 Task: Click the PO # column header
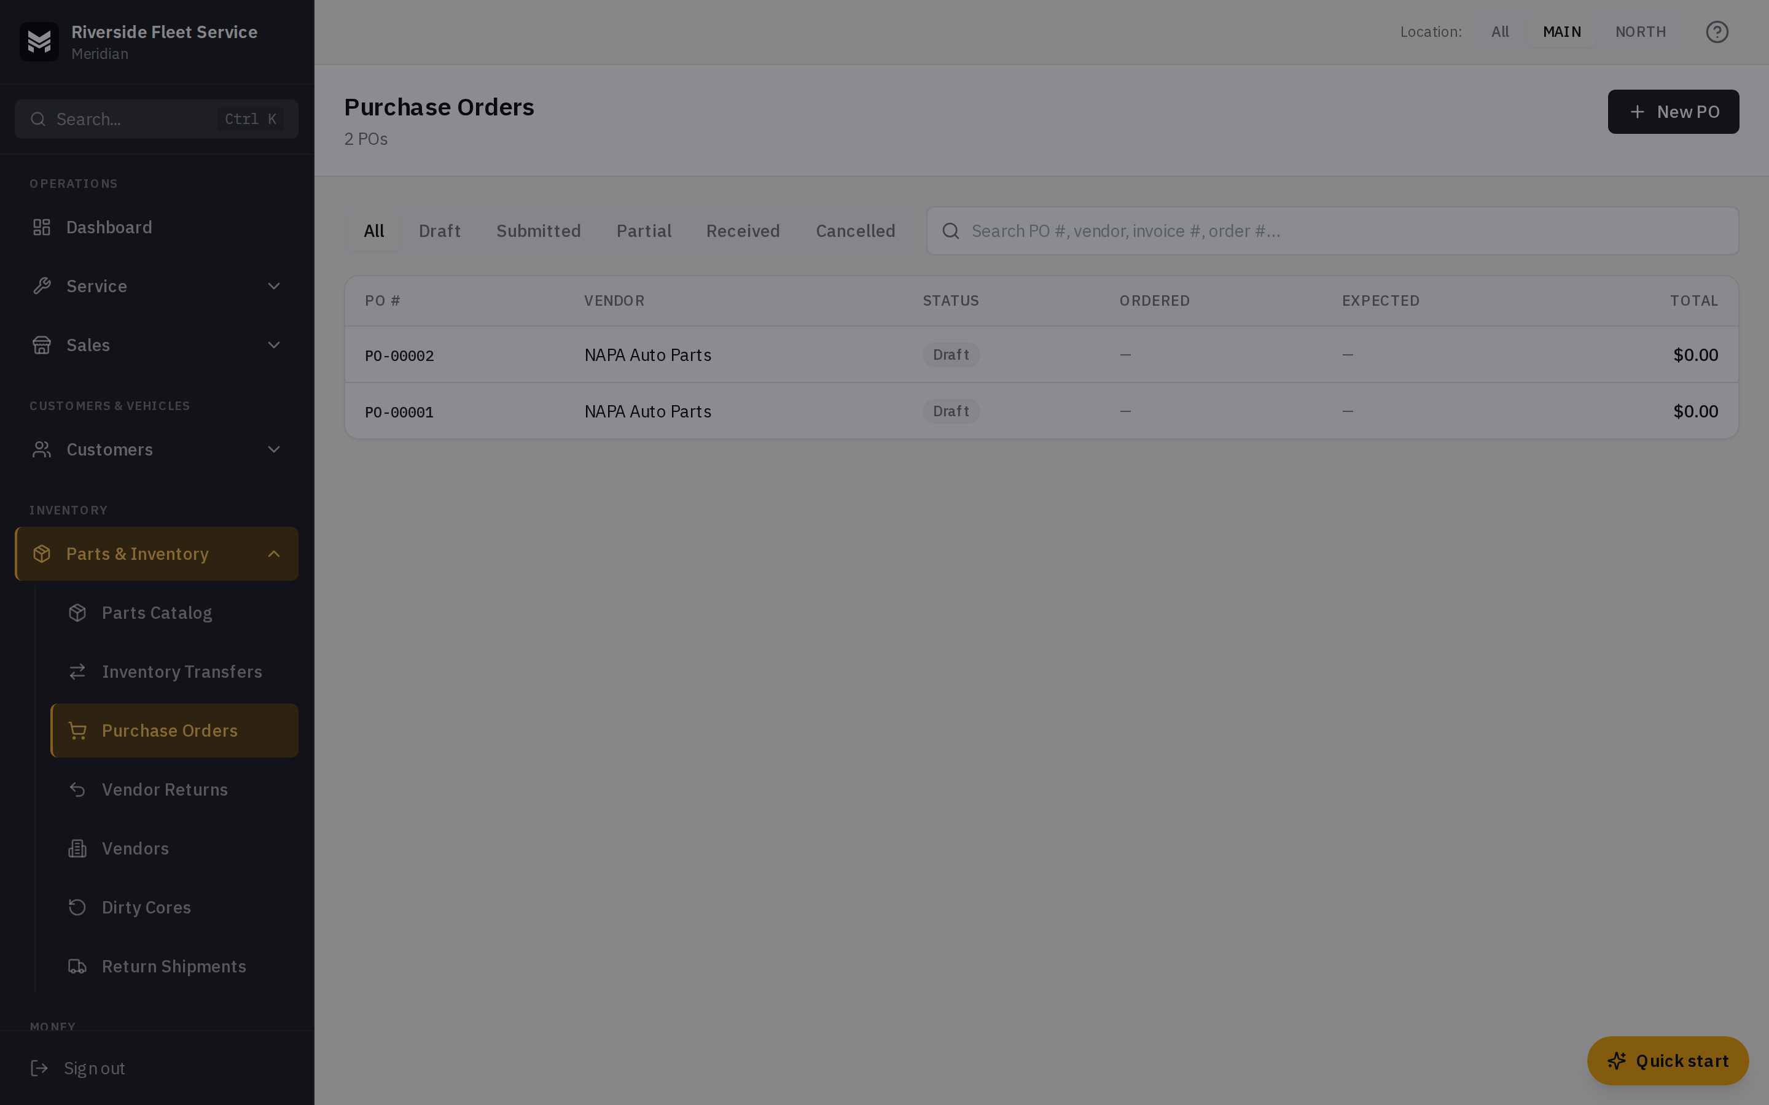[382, 301]
